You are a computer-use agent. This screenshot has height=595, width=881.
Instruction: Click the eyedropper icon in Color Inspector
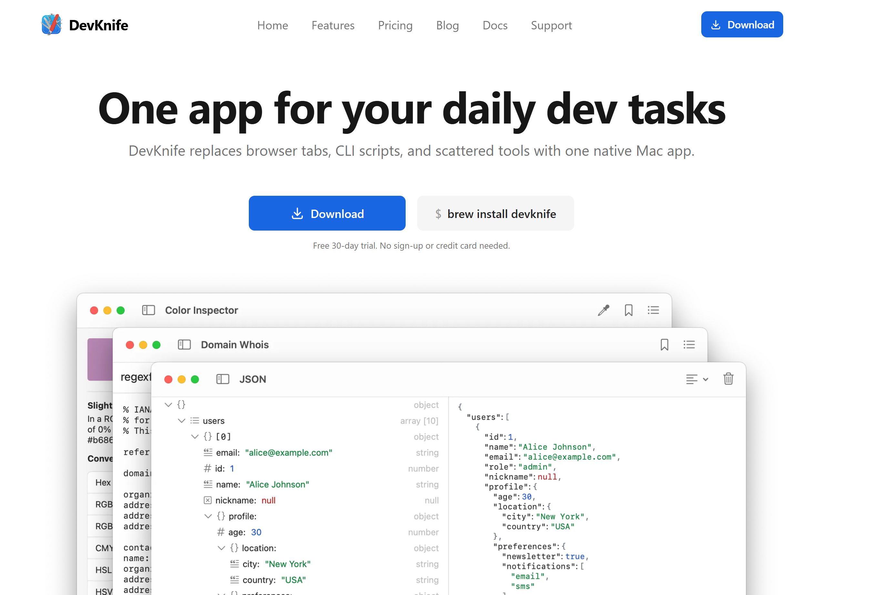[603, 310]
